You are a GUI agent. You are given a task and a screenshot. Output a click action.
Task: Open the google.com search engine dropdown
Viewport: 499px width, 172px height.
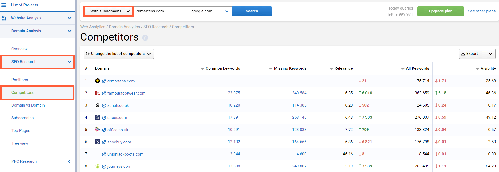210,11
